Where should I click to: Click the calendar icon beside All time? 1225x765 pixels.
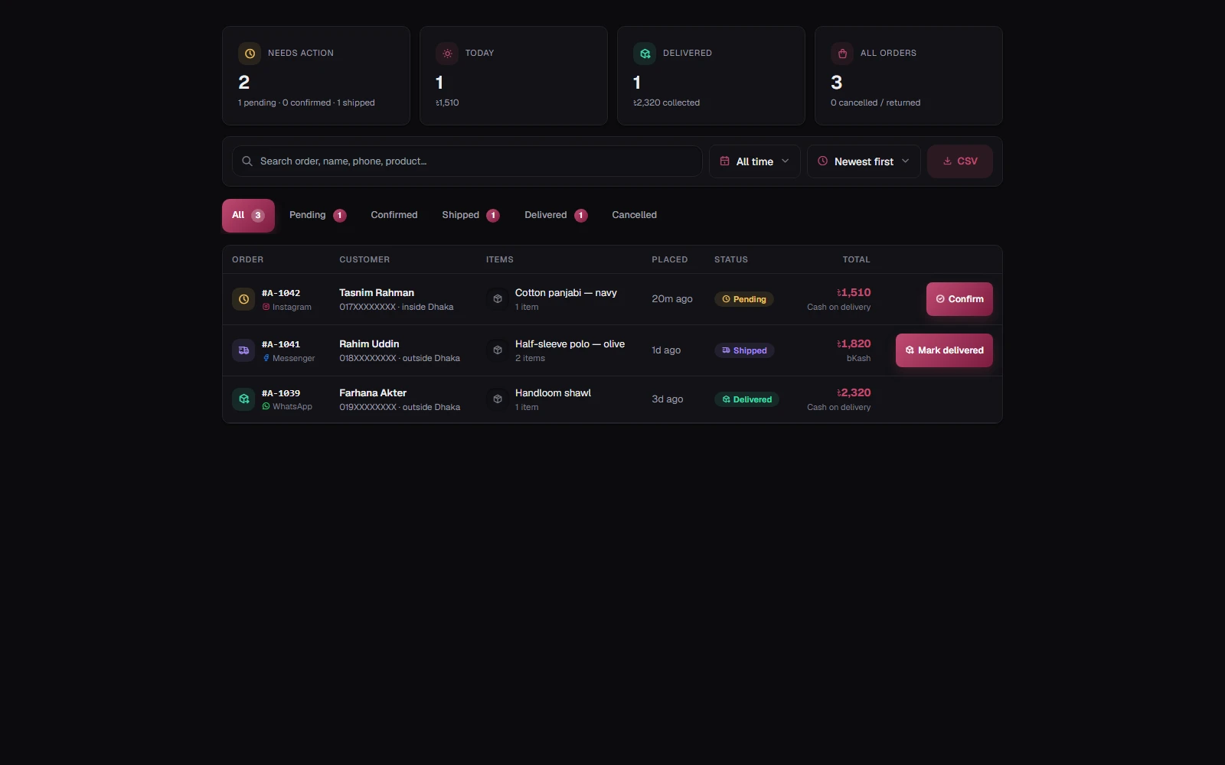point(724,161)
